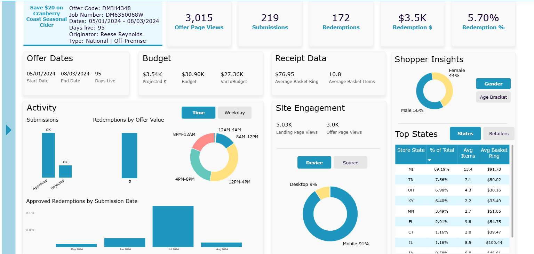Click the 3.0K Offer Page Views value
Image resolution: width=534 pixels, height=254 pixels.
[x=333, y=124]
